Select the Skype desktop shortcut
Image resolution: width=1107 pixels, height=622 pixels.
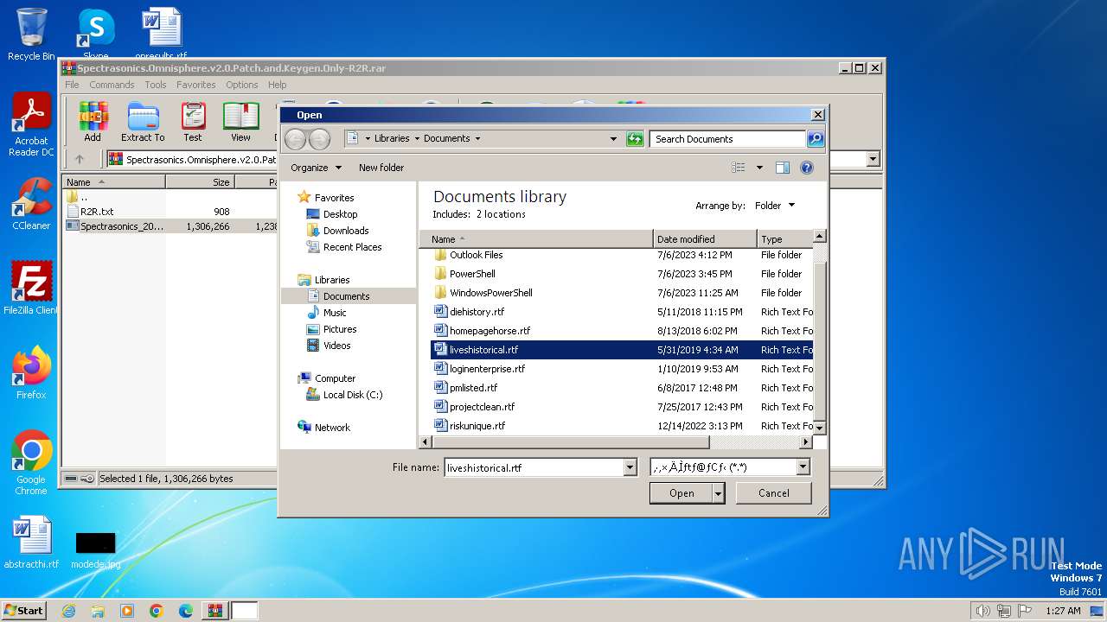pyautogui.click(x=95, y=35)
